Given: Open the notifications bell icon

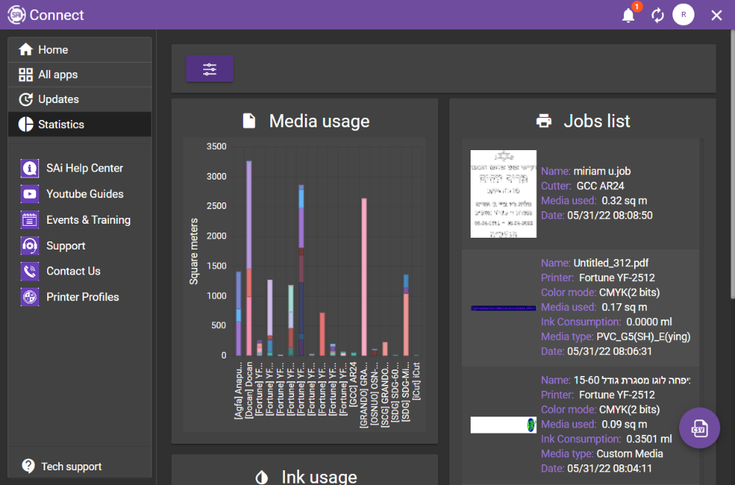Looking at the screenshot, I should [x=628, y=15].
